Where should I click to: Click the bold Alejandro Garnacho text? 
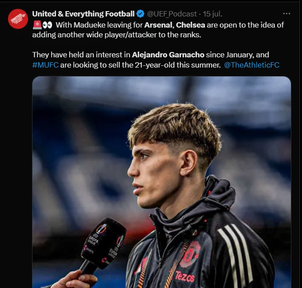click(168, 55)
